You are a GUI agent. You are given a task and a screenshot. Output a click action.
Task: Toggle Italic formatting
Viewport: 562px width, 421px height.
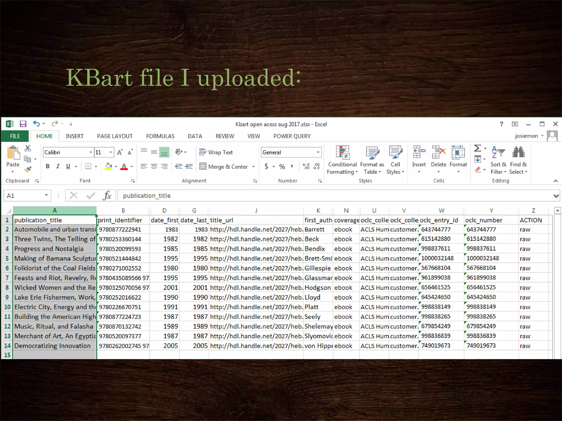(x=58, y=166)
